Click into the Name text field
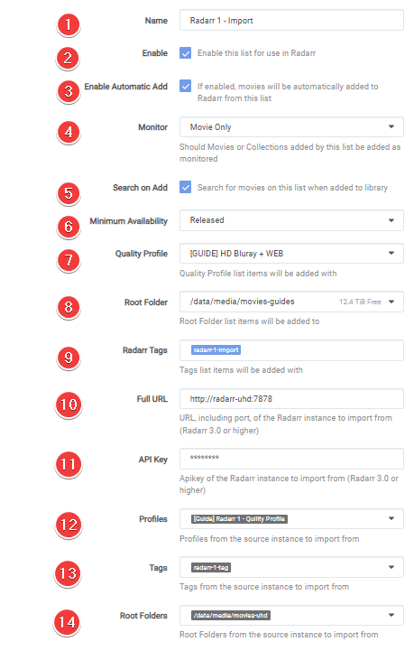This screenshot has width=414, height=651. click(x=291, y=21)
